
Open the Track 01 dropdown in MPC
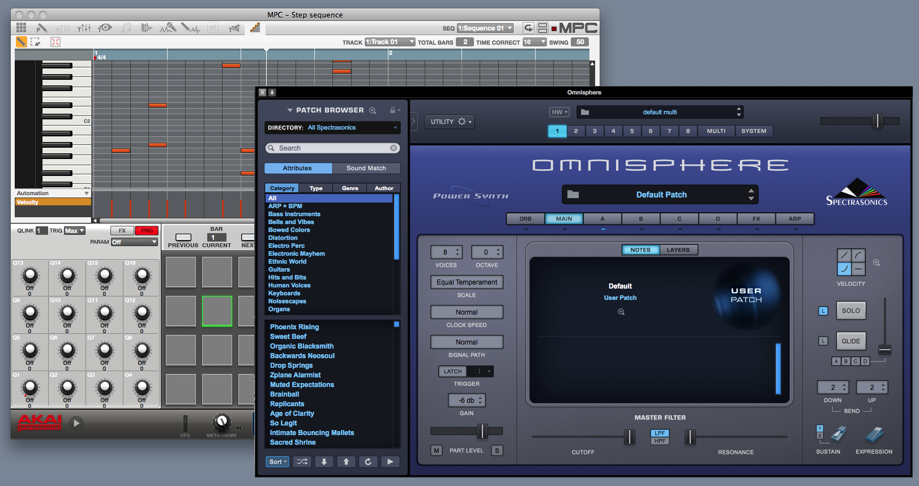click(390, 42)
